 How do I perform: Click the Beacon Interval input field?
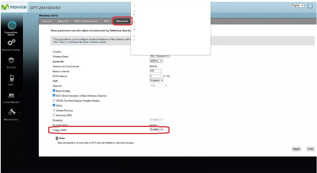coord(155,71)
